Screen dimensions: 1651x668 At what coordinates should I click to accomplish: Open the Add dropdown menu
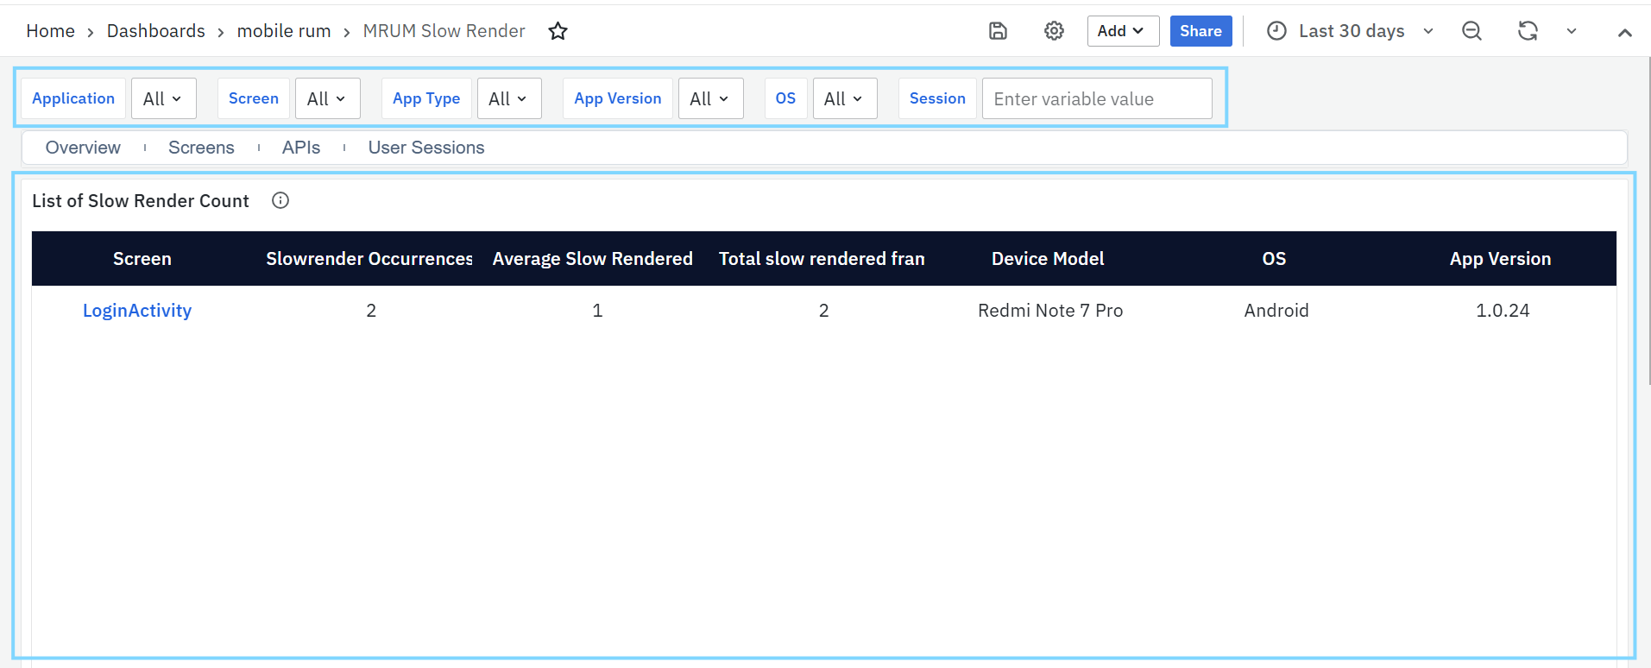[1122, 31]
